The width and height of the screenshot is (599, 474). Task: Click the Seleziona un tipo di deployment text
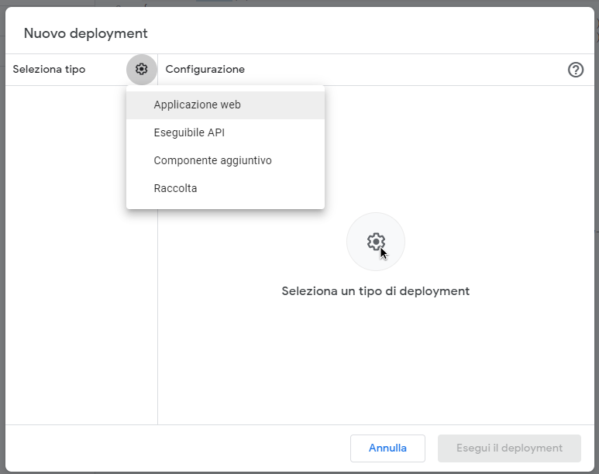(375, 291)
